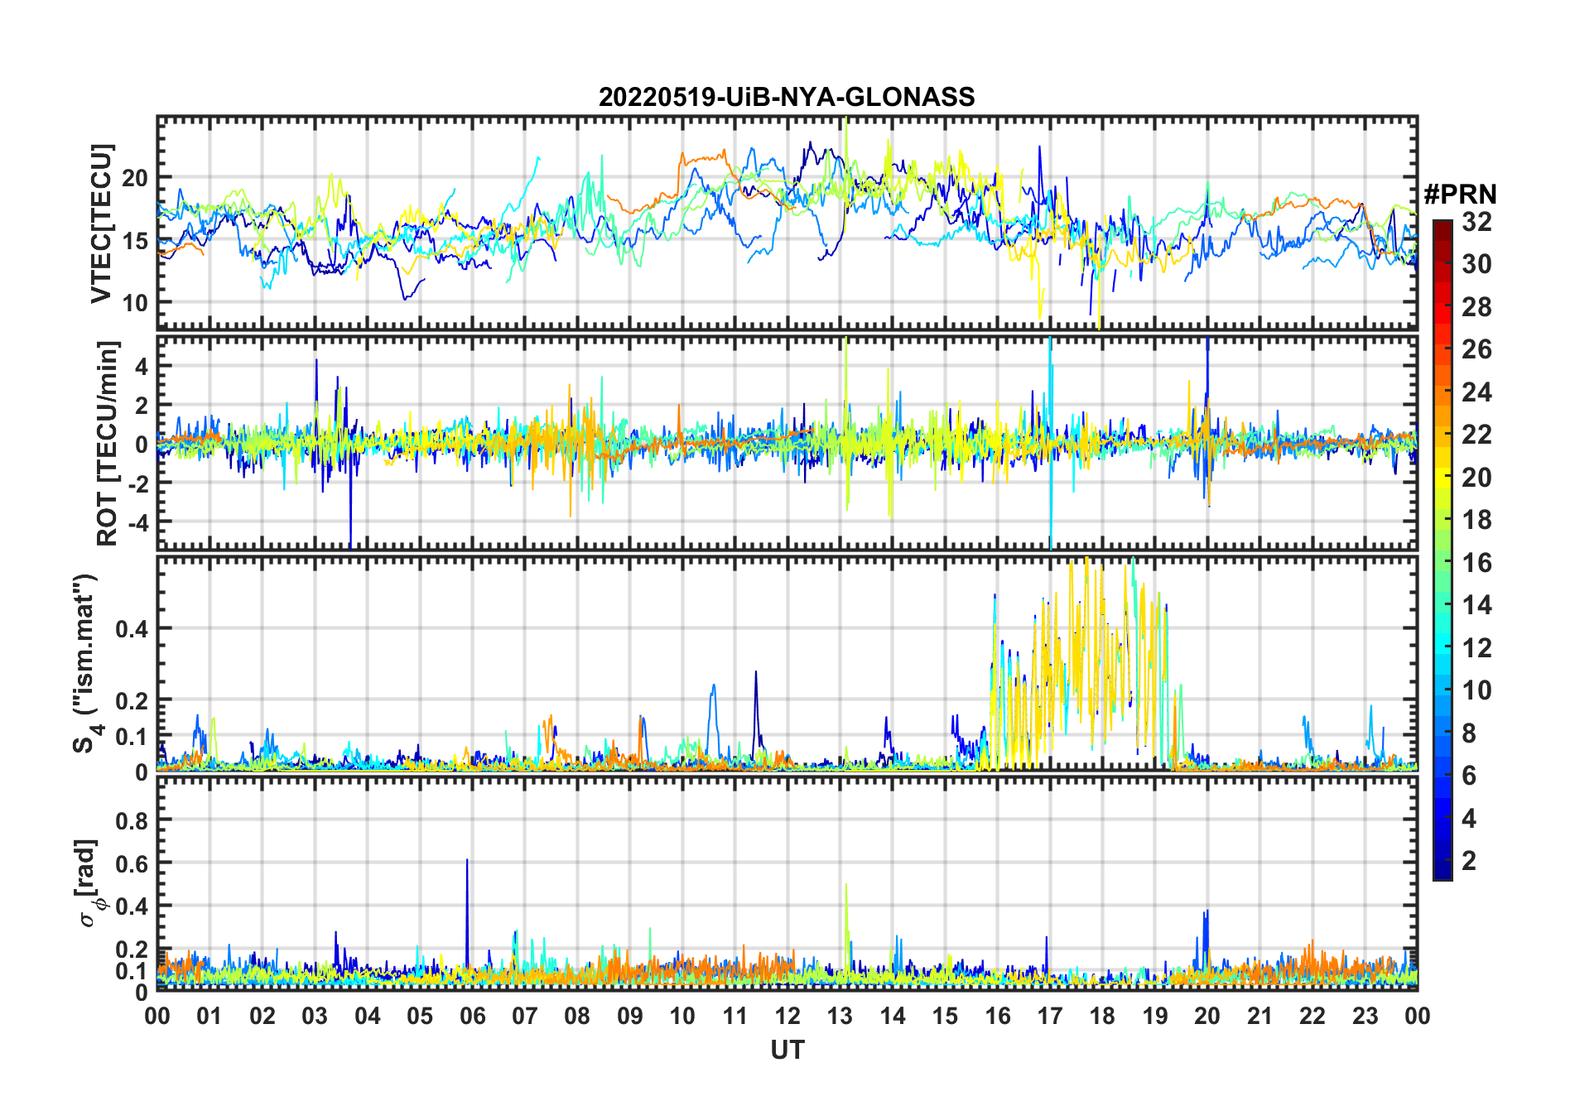Click colorbar tick label 16

(1476, 563)
